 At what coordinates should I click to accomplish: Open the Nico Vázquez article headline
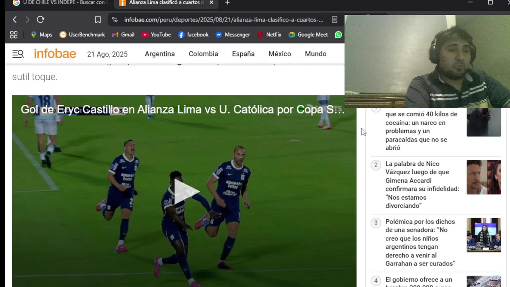pos(422,185)
